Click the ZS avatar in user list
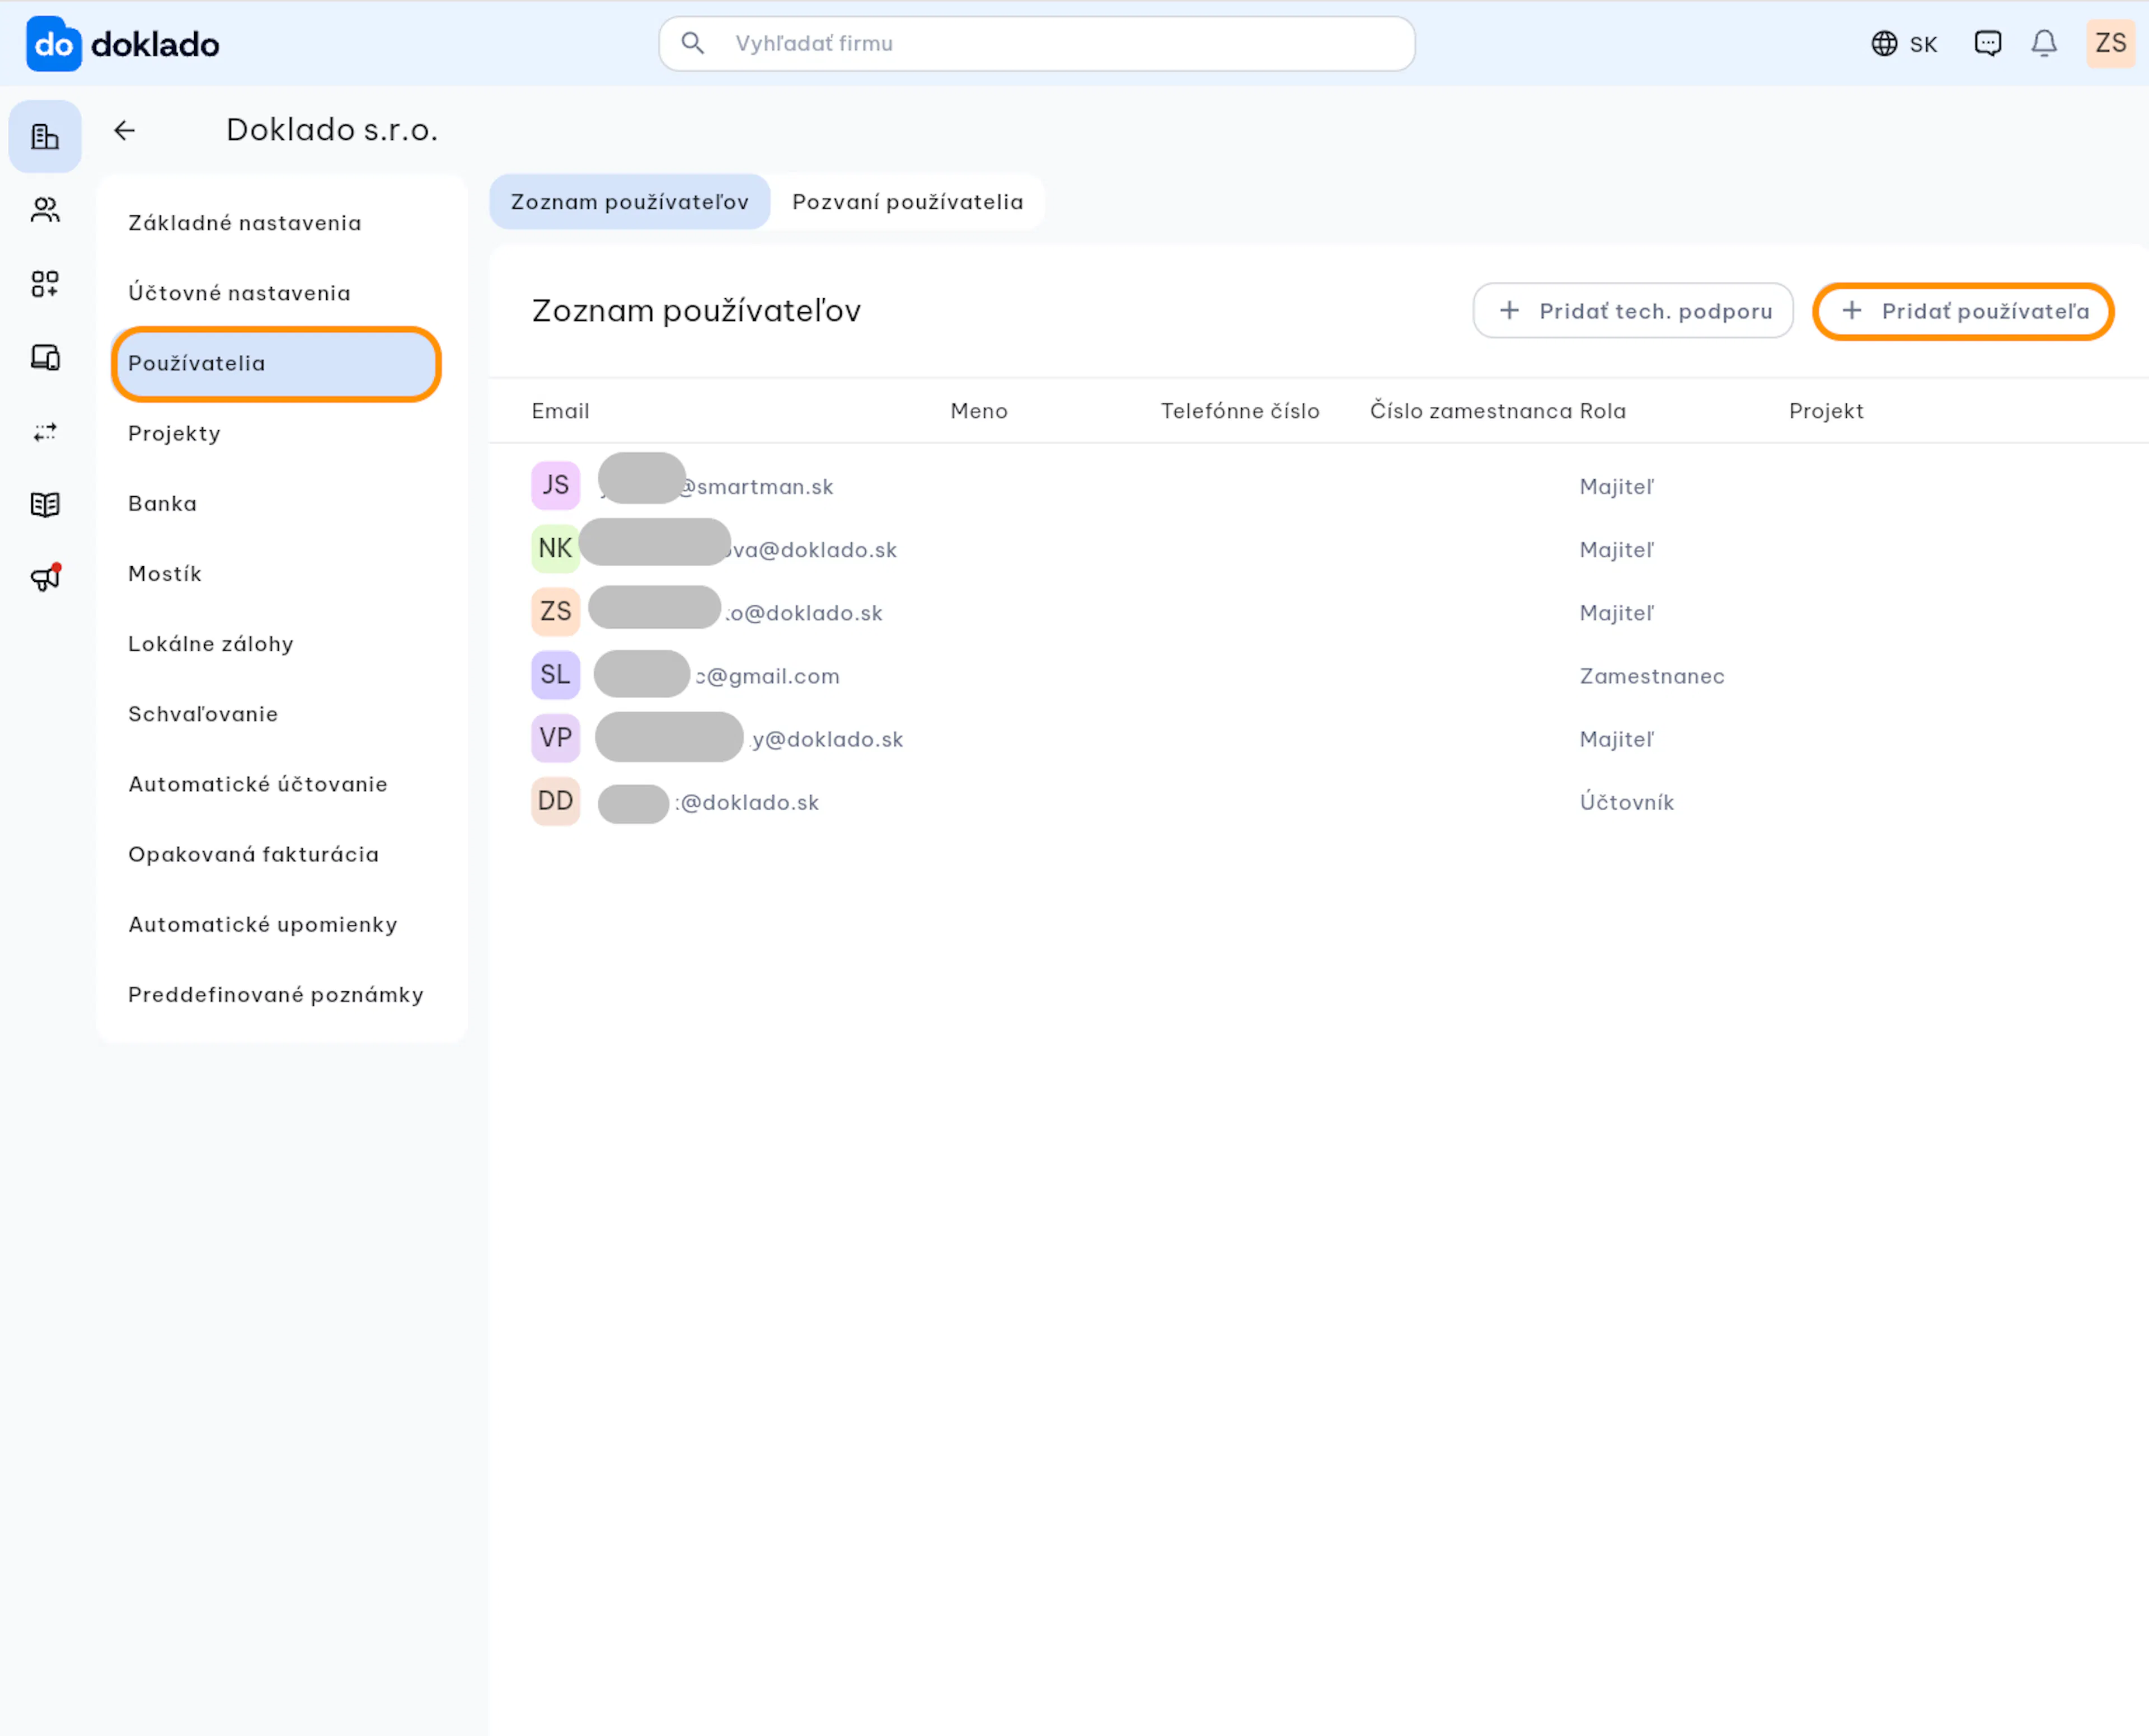The height and width of the screenshot is (1736, 2149). (x=555, y=612)
